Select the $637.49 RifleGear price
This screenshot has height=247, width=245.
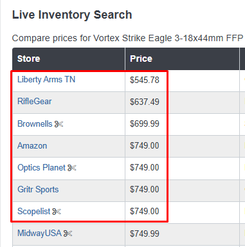[145, 102]
